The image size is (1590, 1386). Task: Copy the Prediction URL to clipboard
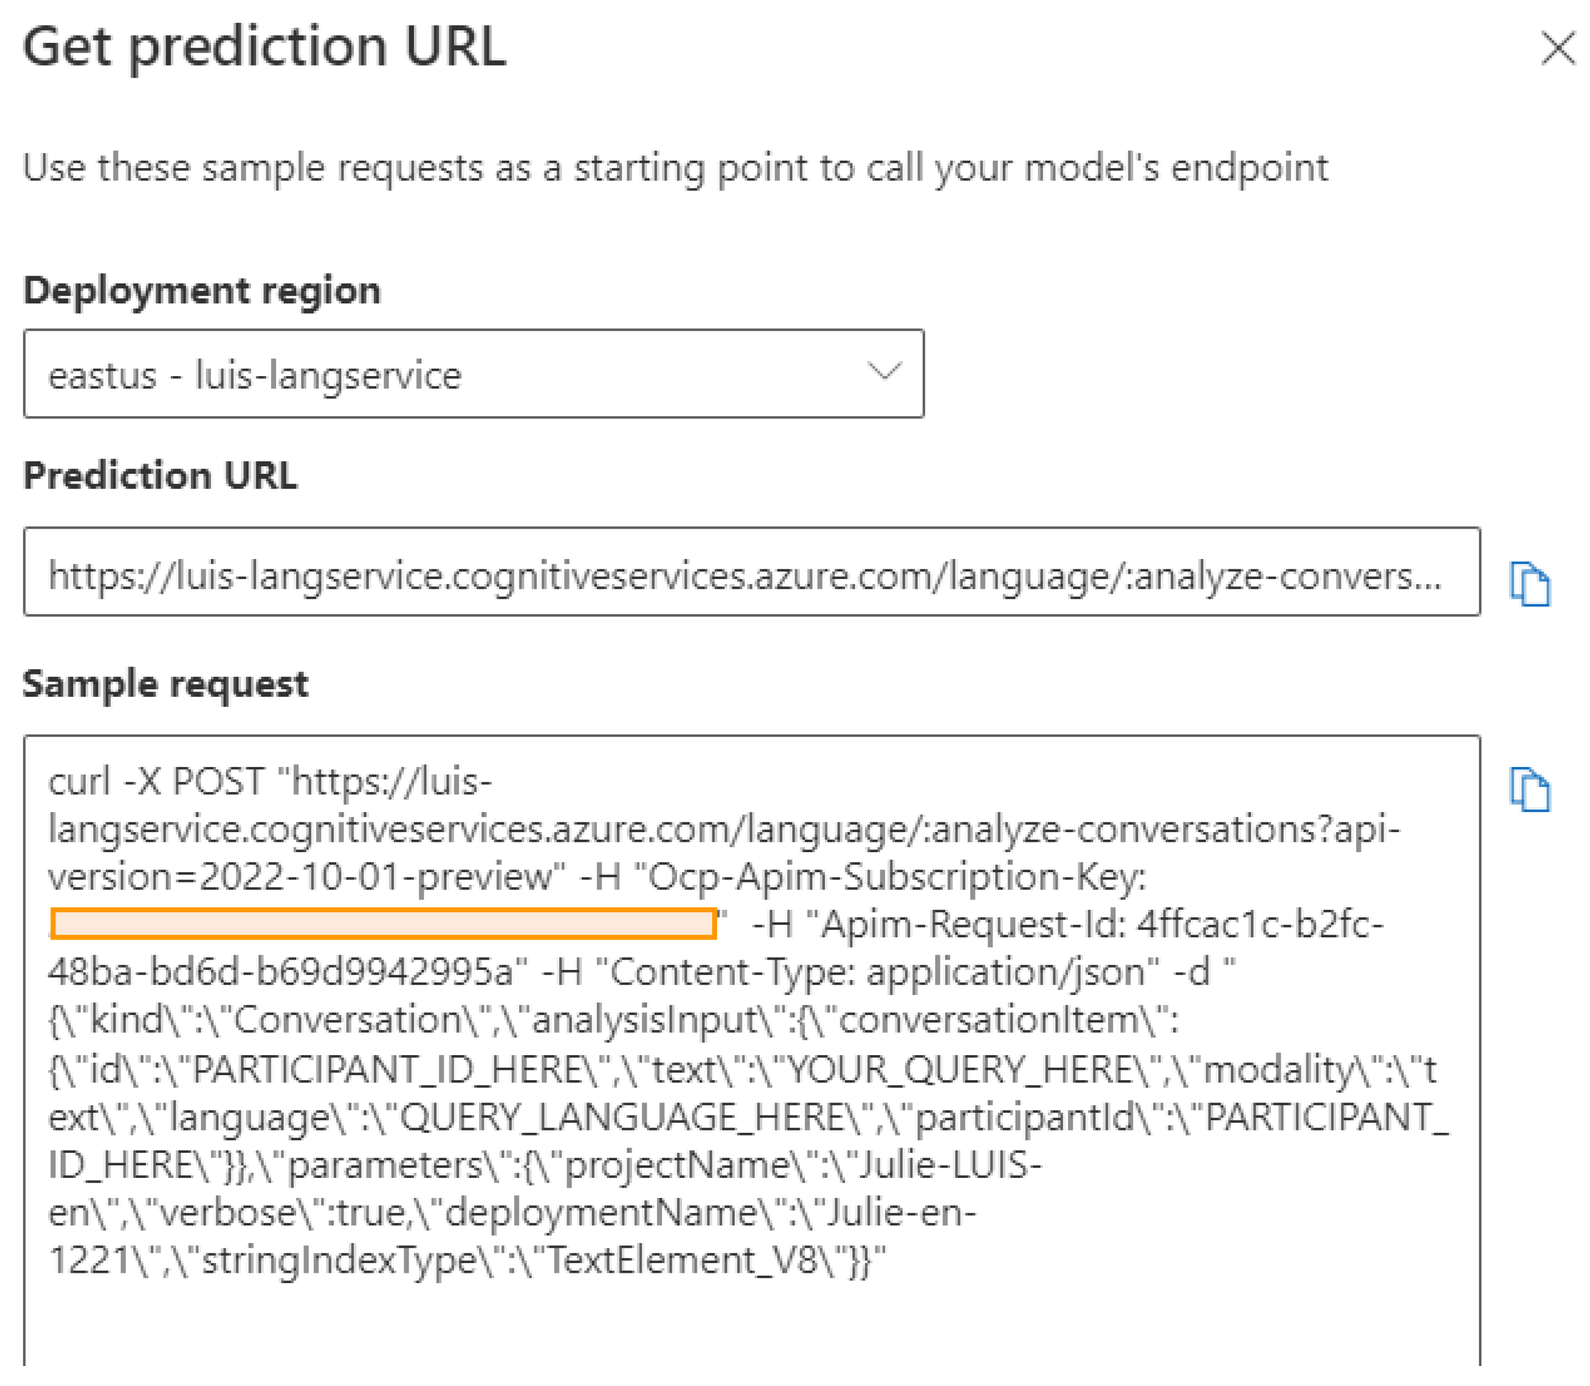tap(1529, 584)
